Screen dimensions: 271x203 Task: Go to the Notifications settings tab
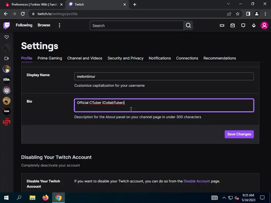pyautogui.click(x=160, y=58)
